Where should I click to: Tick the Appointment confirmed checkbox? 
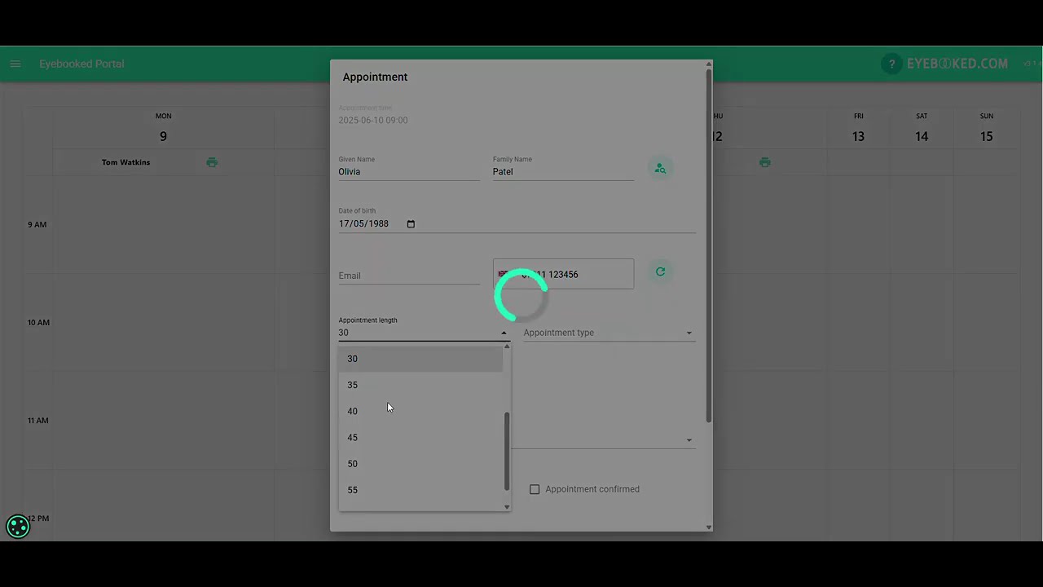535,489
